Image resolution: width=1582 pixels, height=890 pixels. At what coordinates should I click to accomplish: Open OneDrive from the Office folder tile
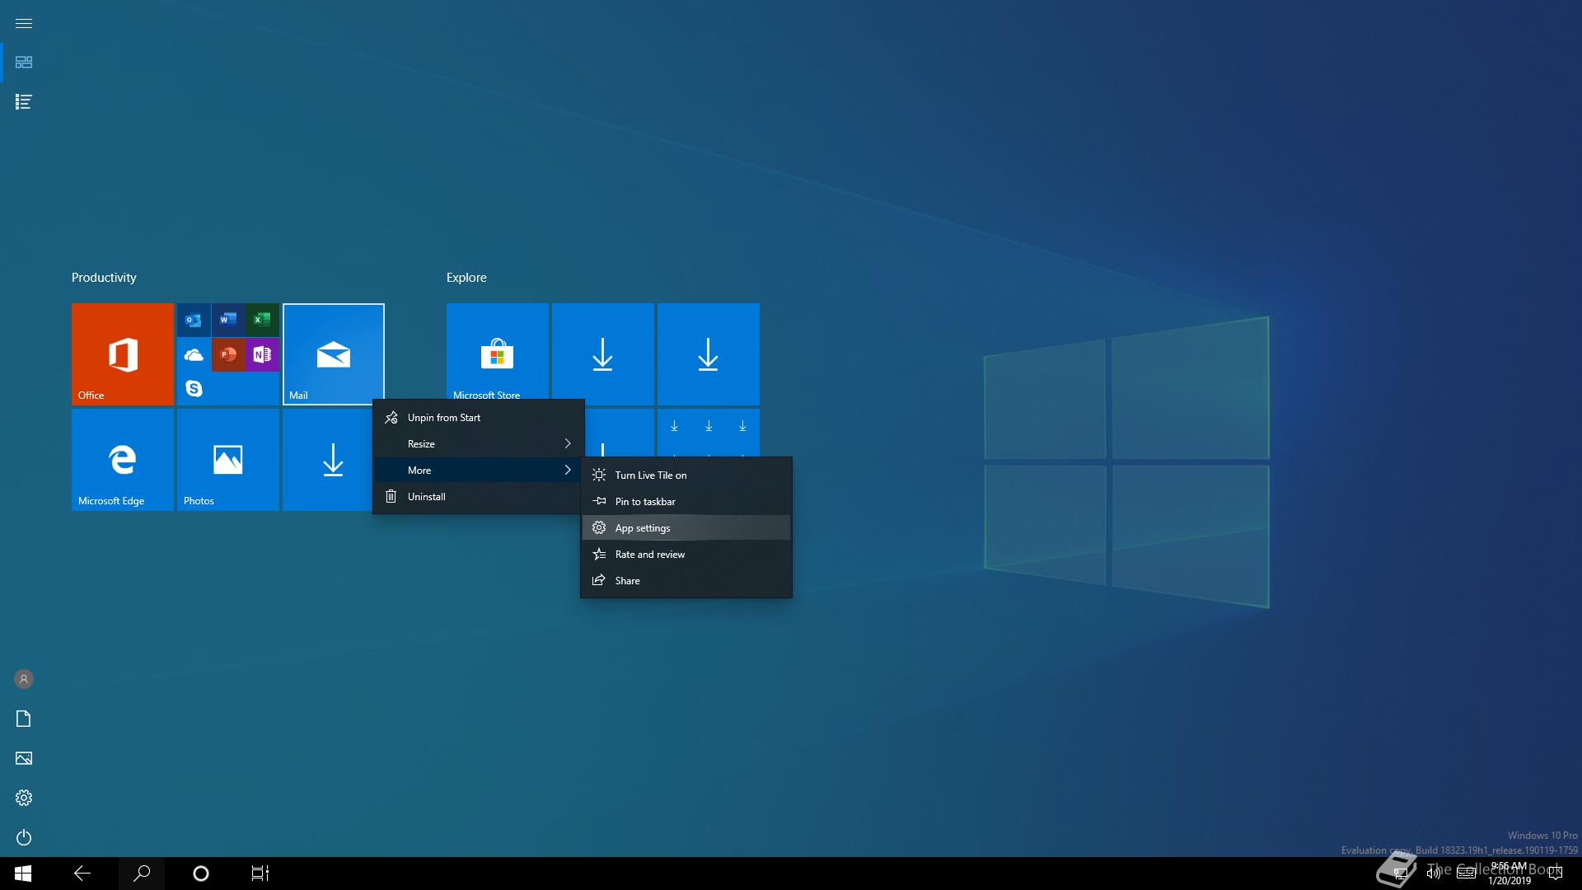click(194, 354)
